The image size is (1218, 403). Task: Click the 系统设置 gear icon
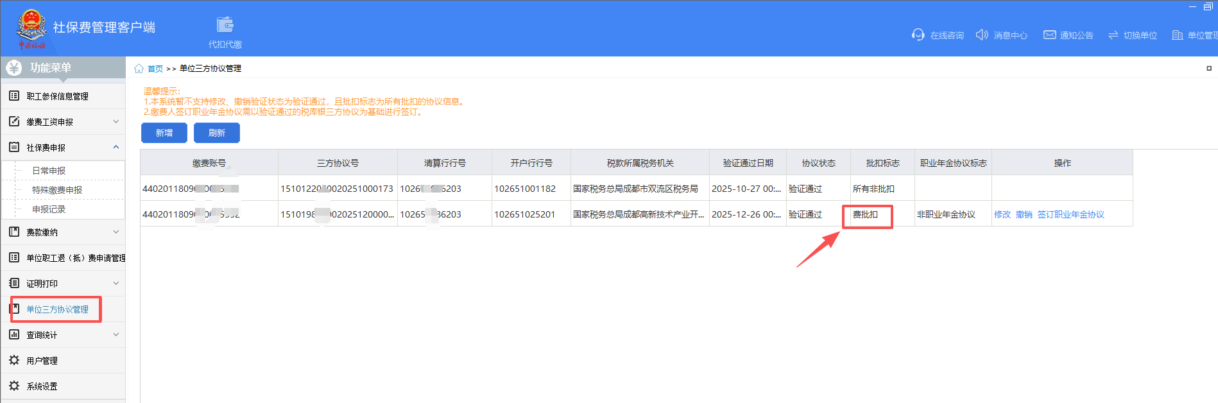[14, 386]
